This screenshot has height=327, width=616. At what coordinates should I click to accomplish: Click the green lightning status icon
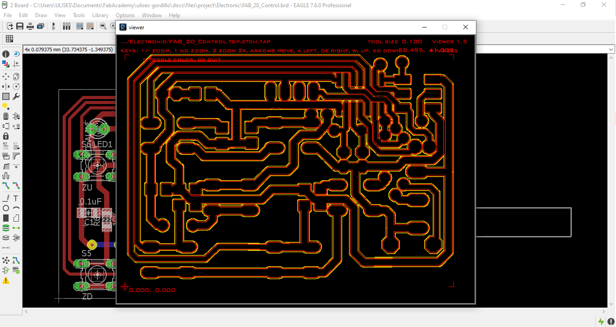coord(601,321)
